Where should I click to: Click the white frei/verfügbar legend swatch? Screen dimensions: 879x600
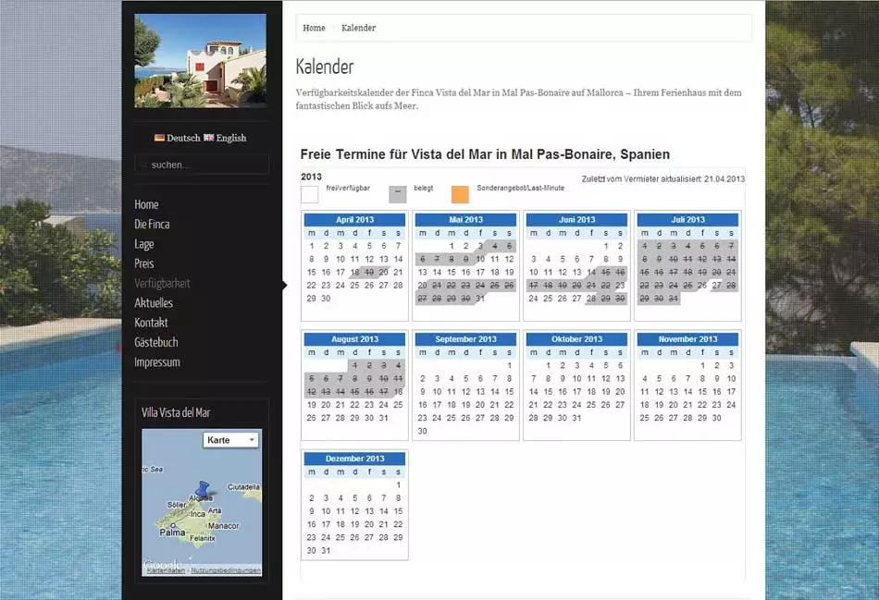pyautogui.click(x=309, y=194)
